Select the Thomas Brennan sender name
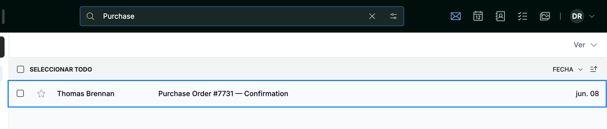 pos(86,94)
